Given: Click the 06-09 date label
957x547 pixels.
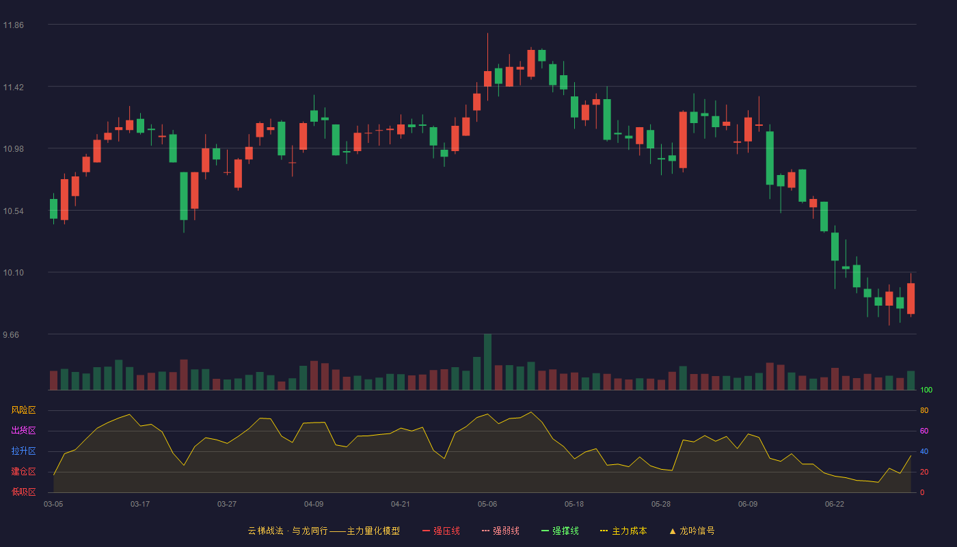Looking at the screenshot, I should [748, 504].
